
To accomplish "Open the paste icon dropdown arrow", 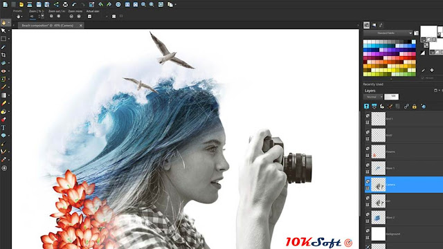I will [x=175, y=5].
